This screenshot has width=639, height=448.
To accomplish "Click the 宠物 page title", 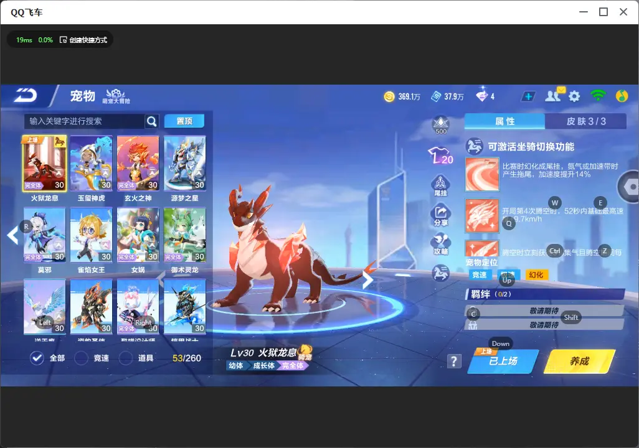I will 83,96.
